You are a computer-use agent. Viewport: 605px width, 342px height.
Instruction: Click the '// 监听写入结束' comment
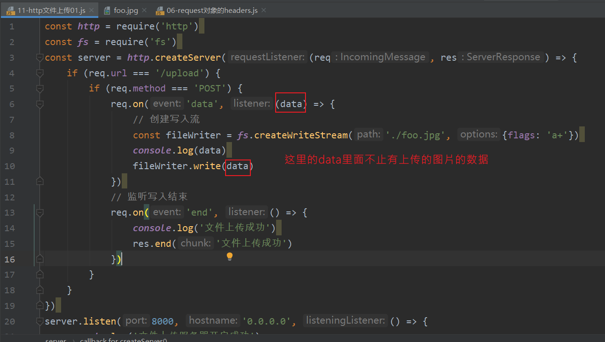pyautogui.click(x=149, y=197)
